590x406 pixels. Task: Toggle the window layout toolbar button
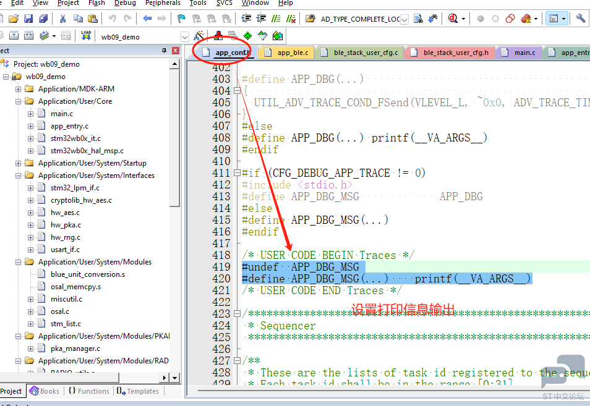pos(554,19)
